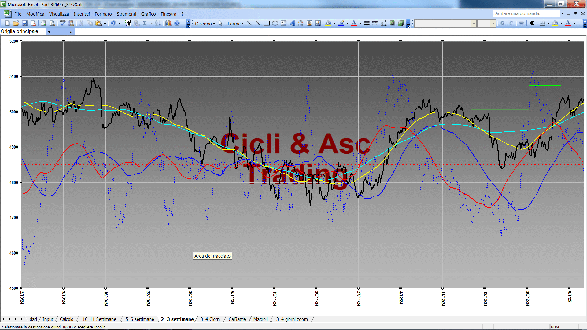
Task: Switch to the dati sheet tab
Action: (33, 319)
